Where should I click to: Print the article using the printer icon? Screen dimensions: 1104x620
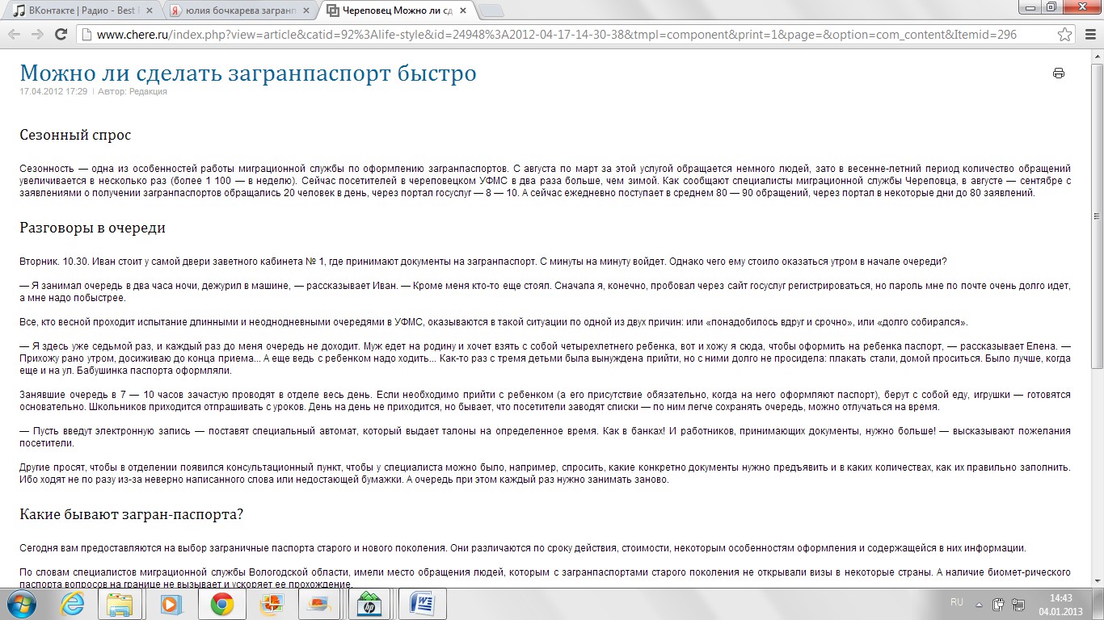[1059, 73]
